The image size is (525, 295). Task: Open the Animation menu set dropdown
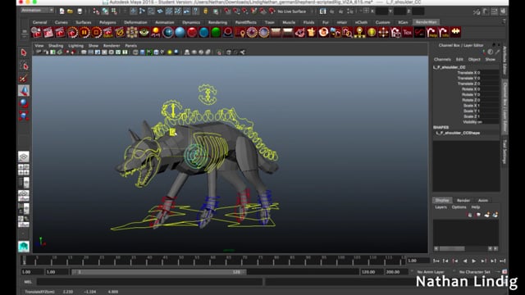click(37, 11)
